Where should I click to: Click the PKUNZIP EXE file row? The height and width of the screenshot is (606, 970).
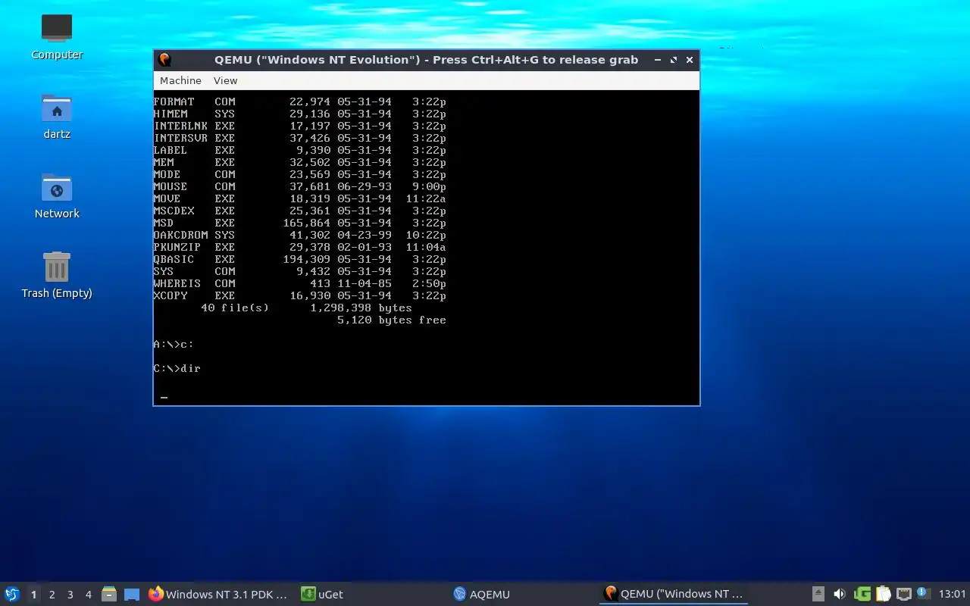pyautogui.click(x=299, y=247)
